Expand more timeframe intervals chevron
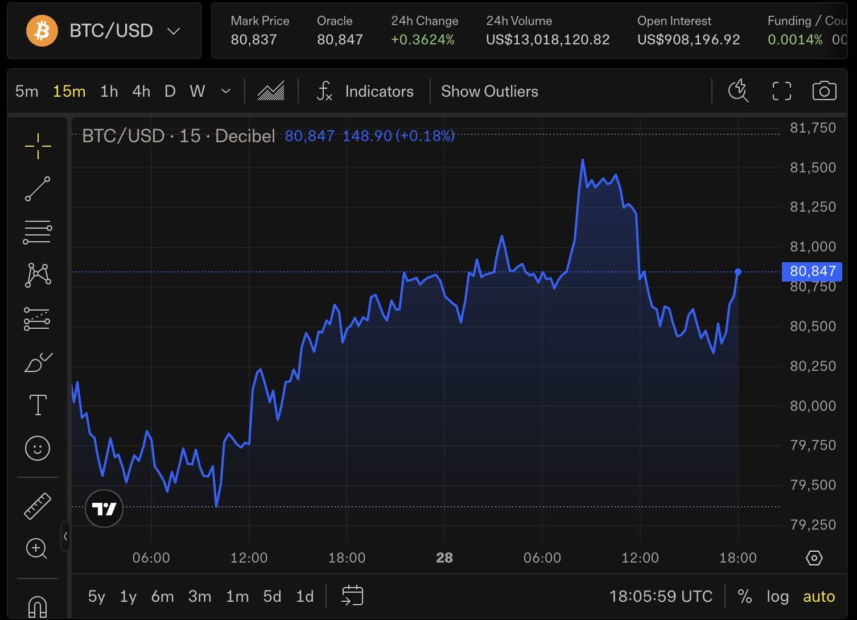The image size is (857, 620). point(226,91)
